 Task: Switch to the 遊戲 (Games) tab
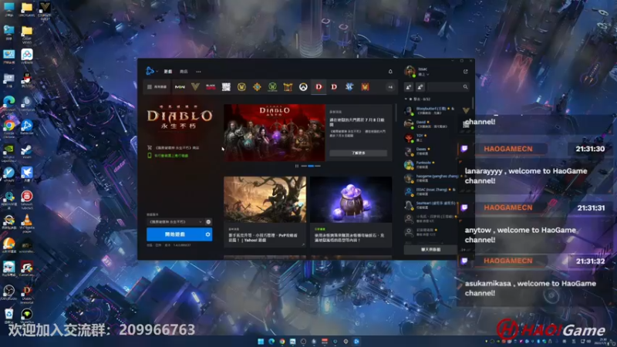point(168,72)
